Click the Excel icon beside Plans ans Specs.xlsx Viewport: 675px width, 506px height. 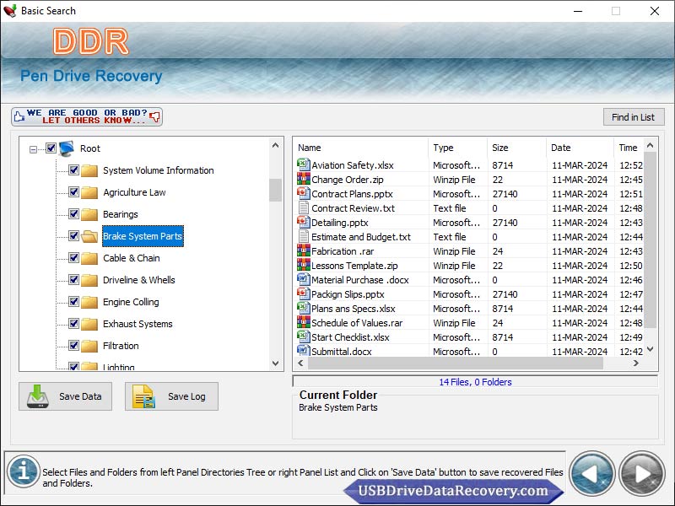pos(304,308)
